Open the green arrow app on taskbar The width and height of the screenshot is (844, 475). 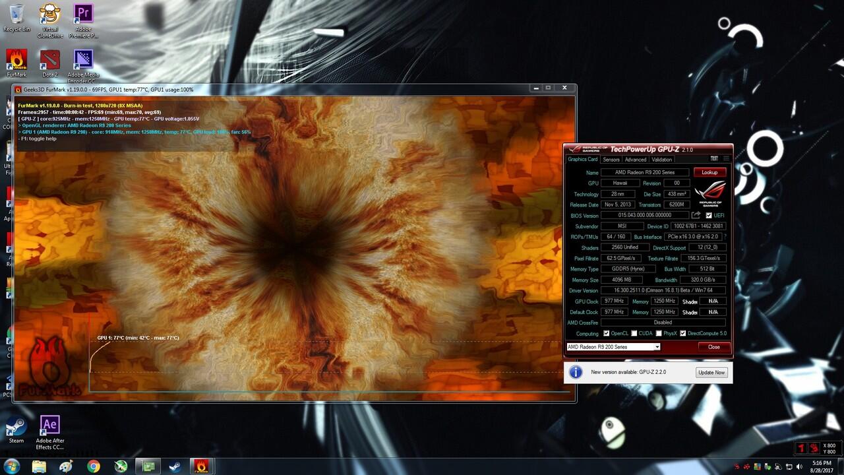tap(121, 466)
